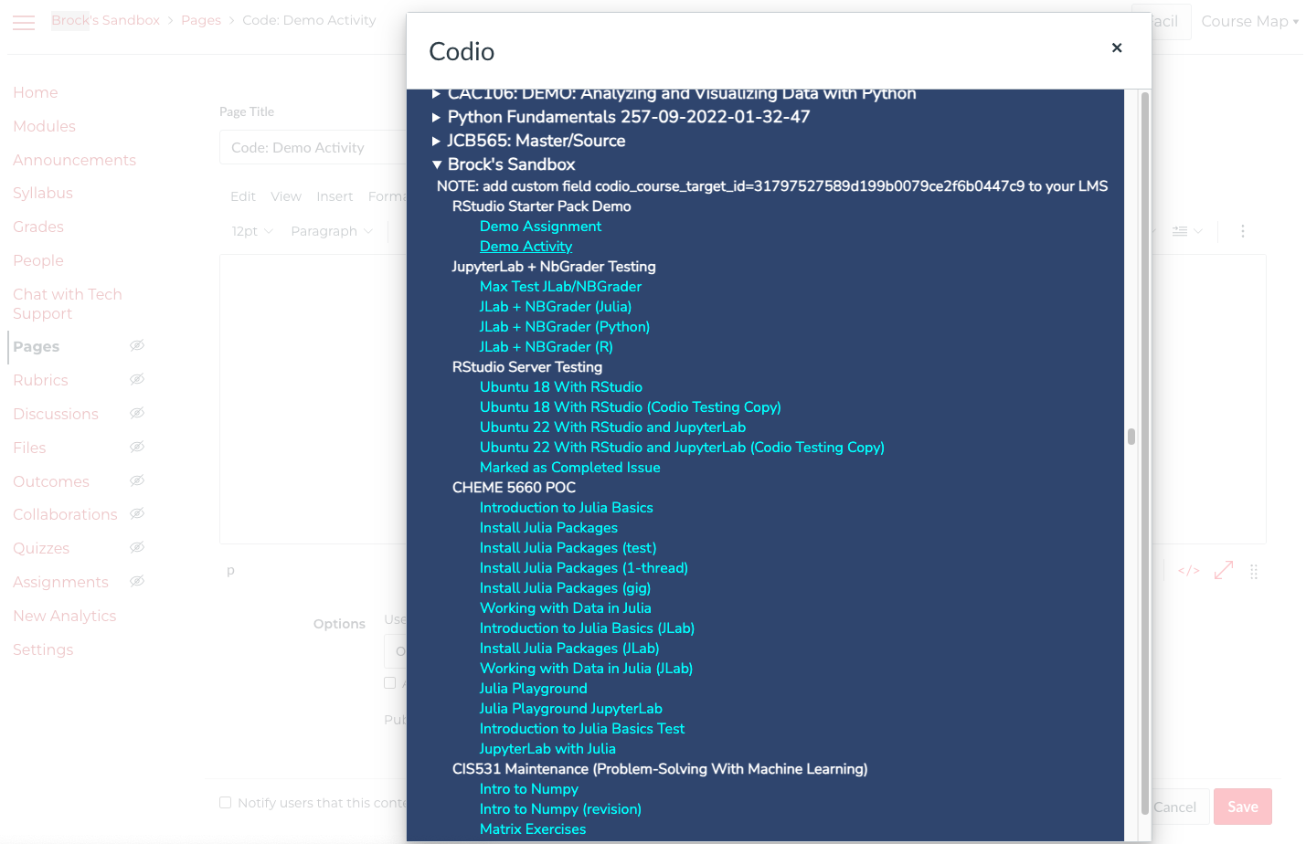
Task: Open the 12pt font size dropdown
Action: (252, 231)
